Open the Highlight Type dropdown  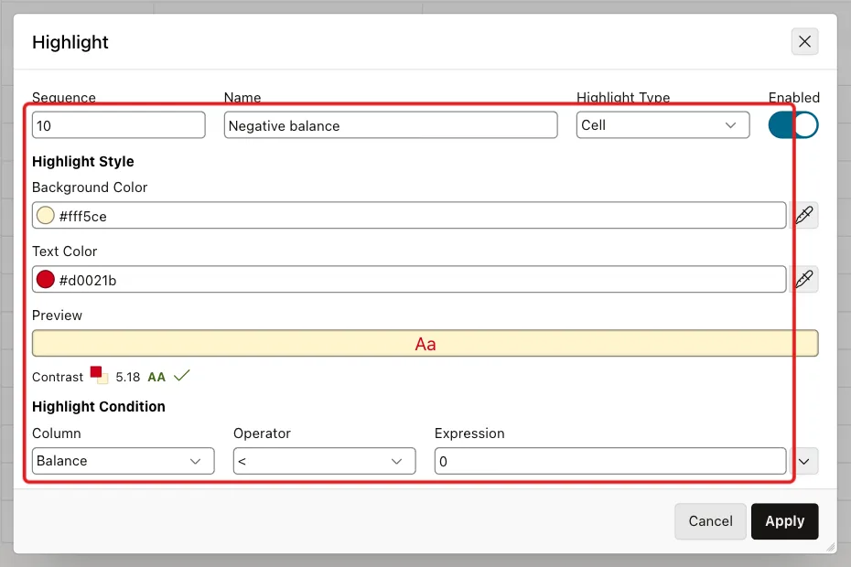coord(662,125)
